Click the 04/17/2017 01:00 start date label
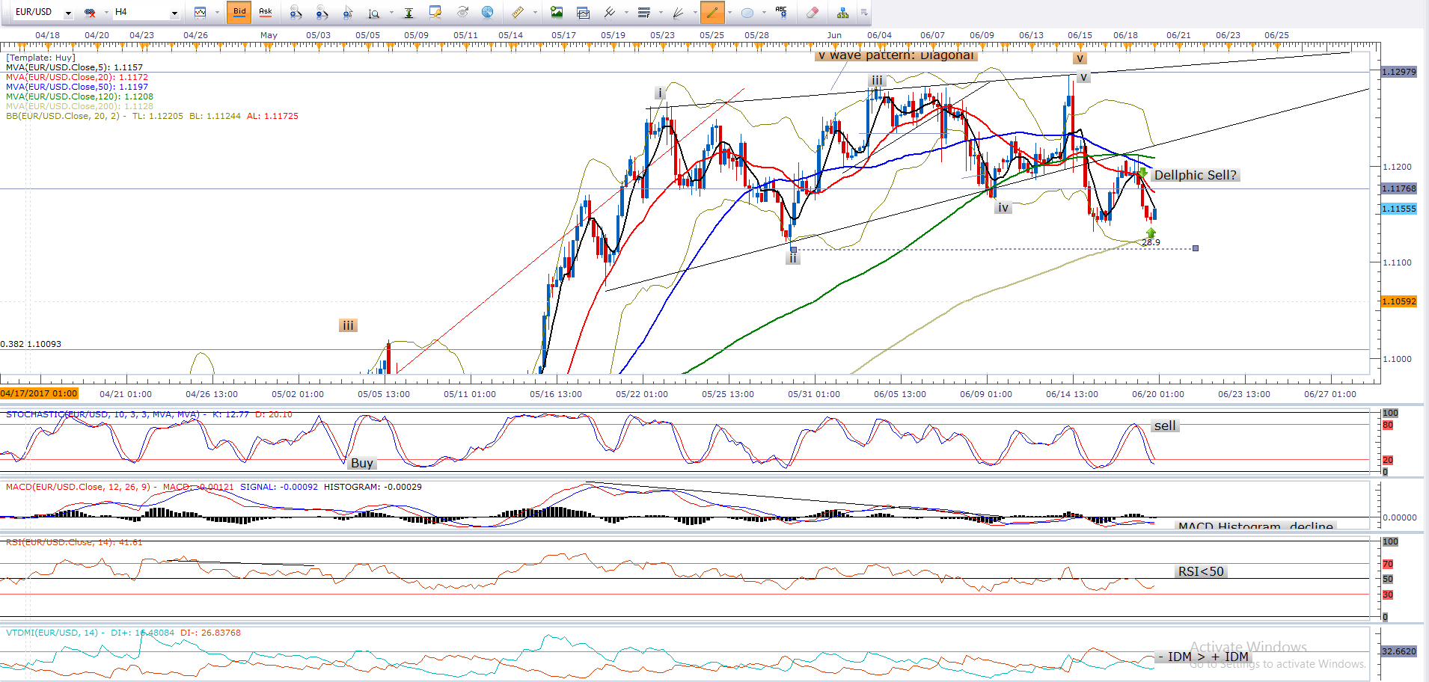The height and width of the screenshot is (682, 1429). click(x=39, y=393)
